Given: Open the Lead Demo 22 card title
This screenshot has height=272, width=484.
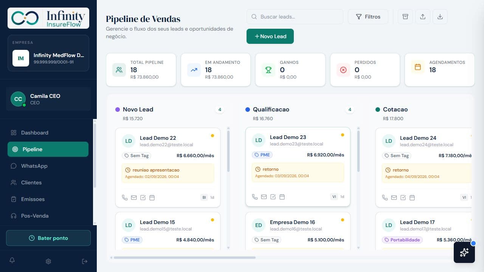Looking at the screenshot, I should [158, 138].
